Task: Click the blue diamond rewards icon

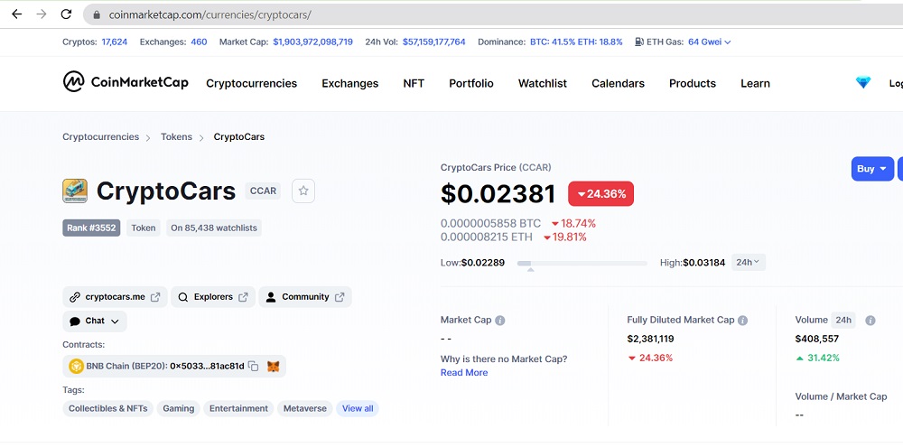Action: click(862, 83)
